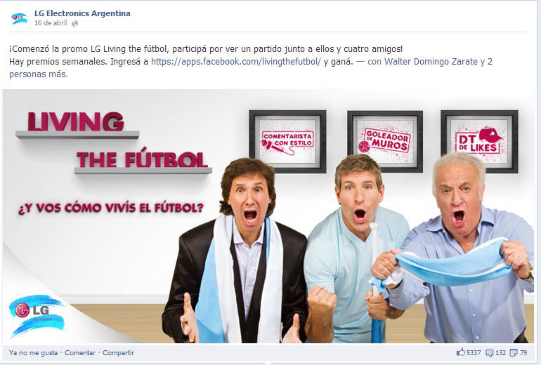Select the Goleador de Muros framed badge
The image size is (541, 365).
385,141
